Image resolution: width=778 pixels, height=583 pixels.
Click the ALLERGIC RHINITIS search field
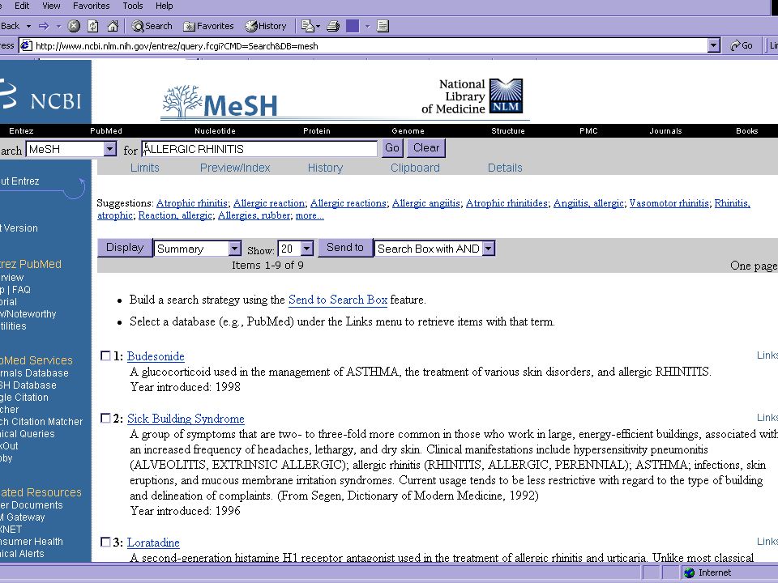259,149
